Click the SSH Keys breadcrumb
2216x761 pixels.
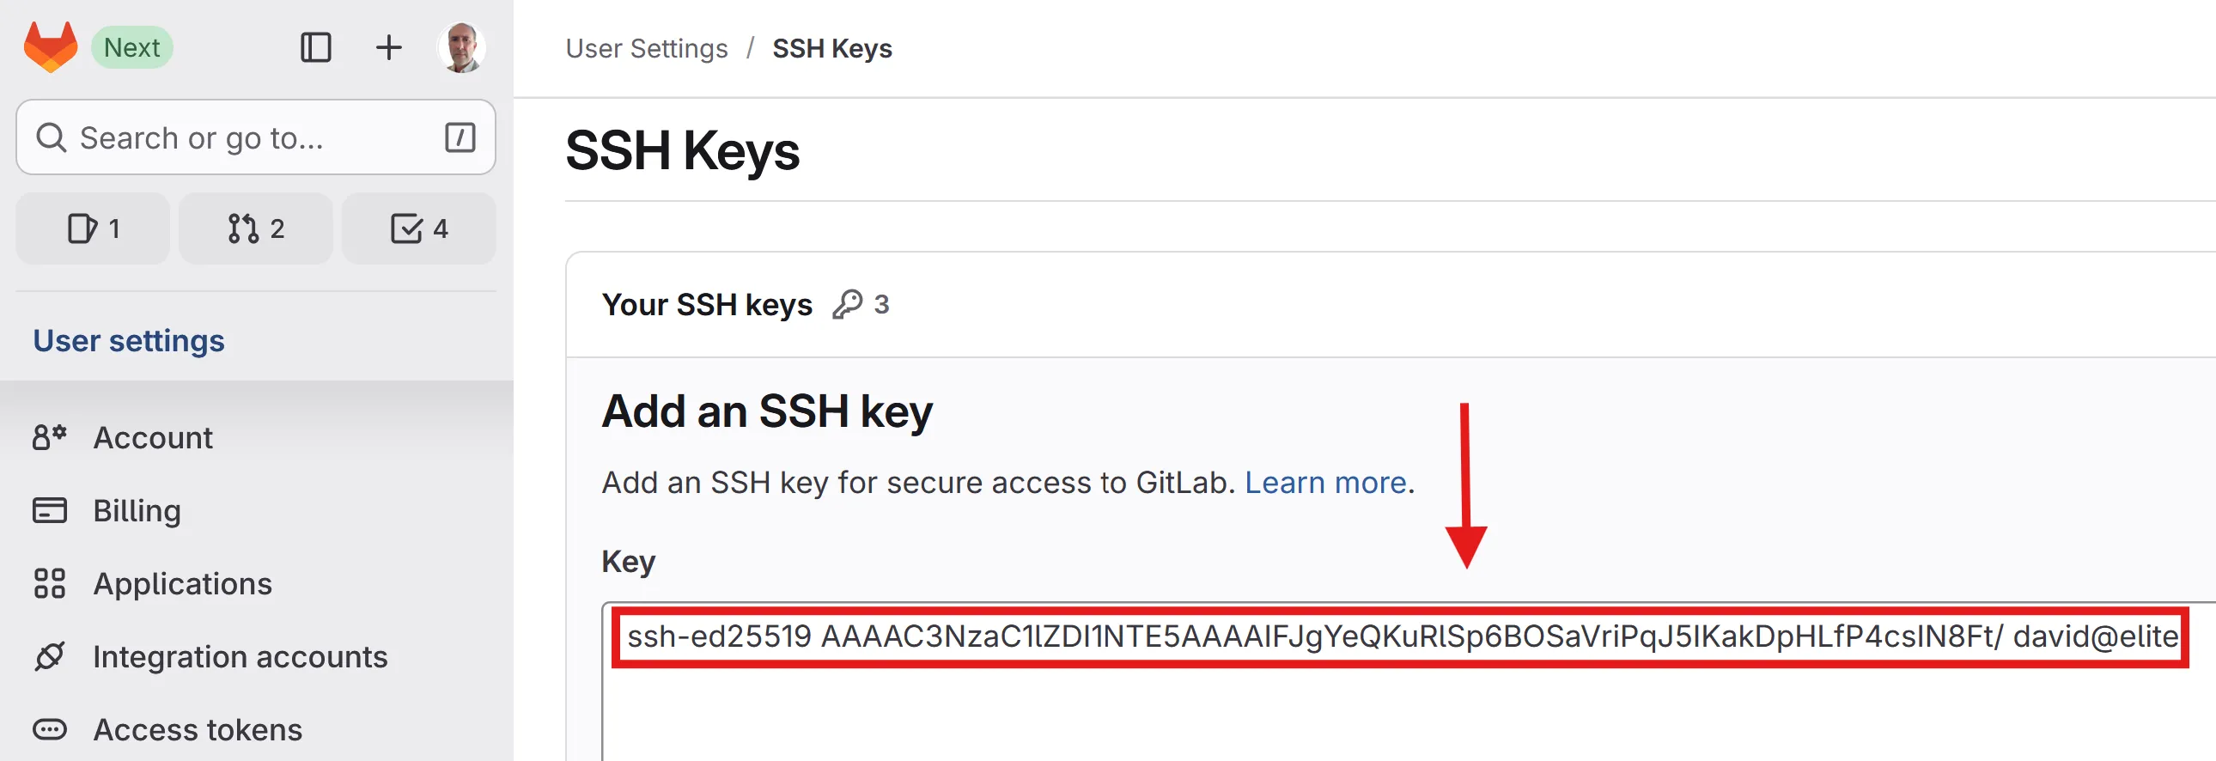832,49
